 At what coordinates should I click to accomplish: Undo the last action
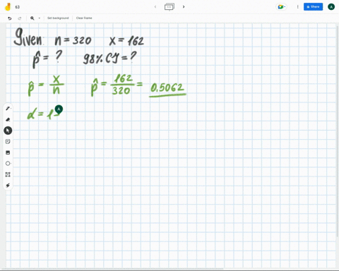[x=10, y=18]
